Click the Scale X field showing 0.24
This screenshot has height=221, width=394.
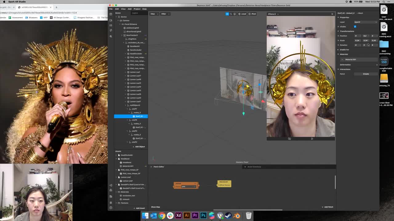coord(357,41)
